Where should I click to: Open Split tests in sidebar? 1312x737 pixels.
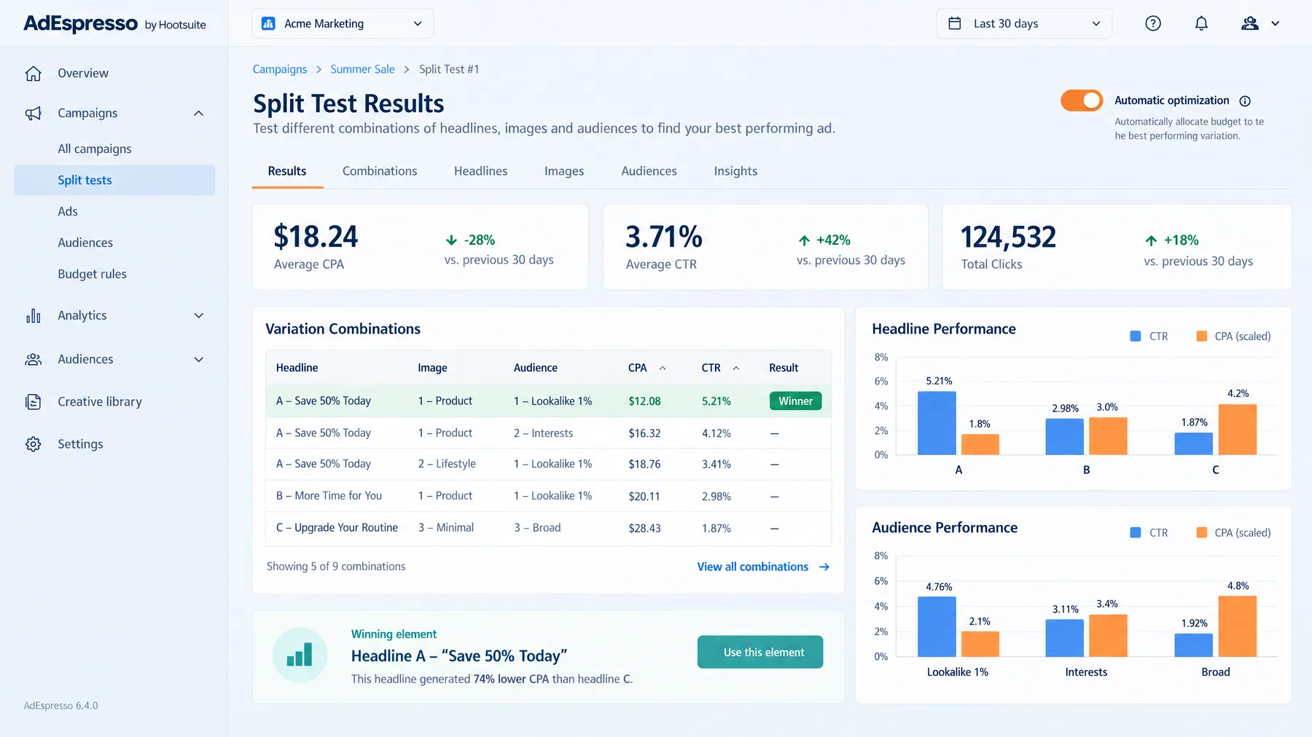114,181
